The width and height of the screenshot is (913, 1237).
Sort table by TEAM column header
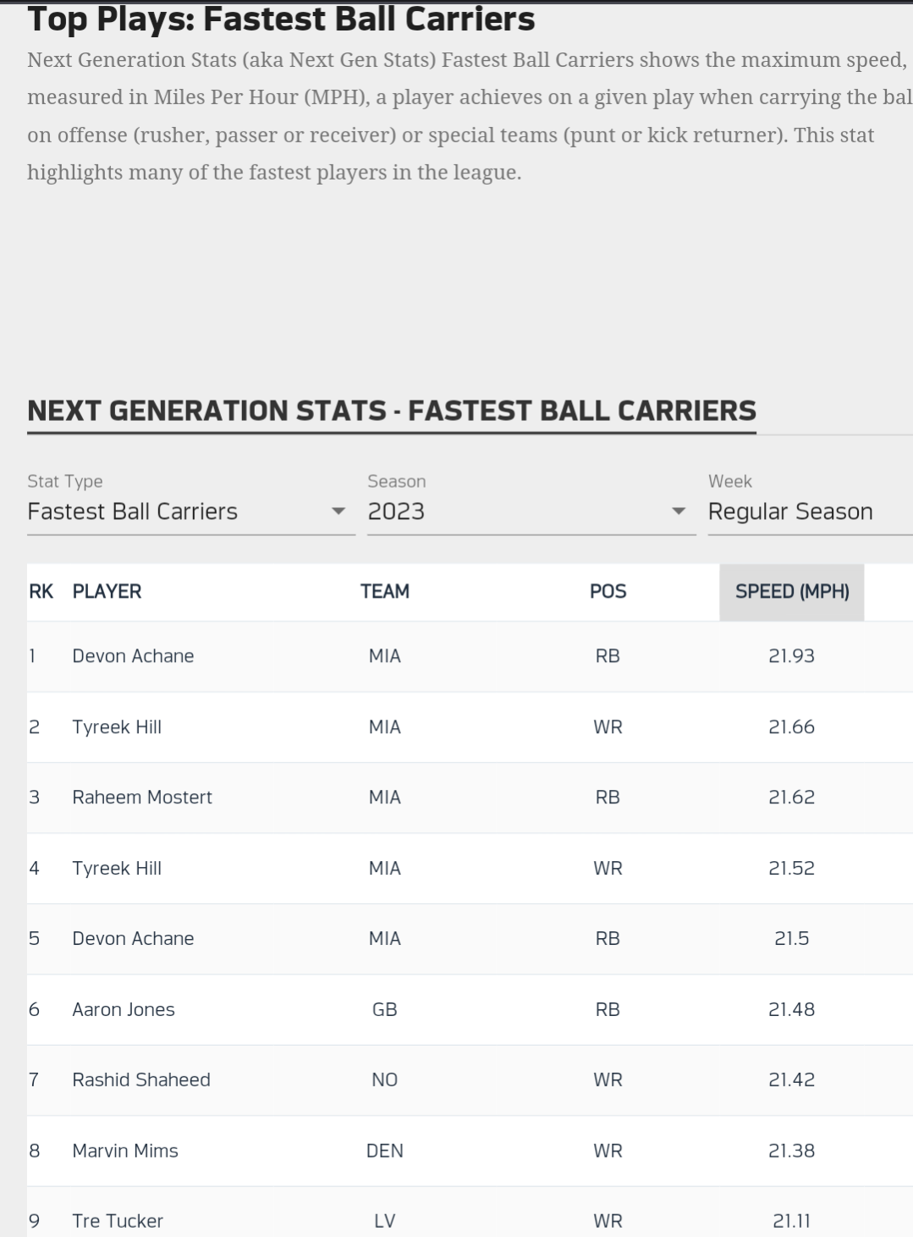[385, 592]
